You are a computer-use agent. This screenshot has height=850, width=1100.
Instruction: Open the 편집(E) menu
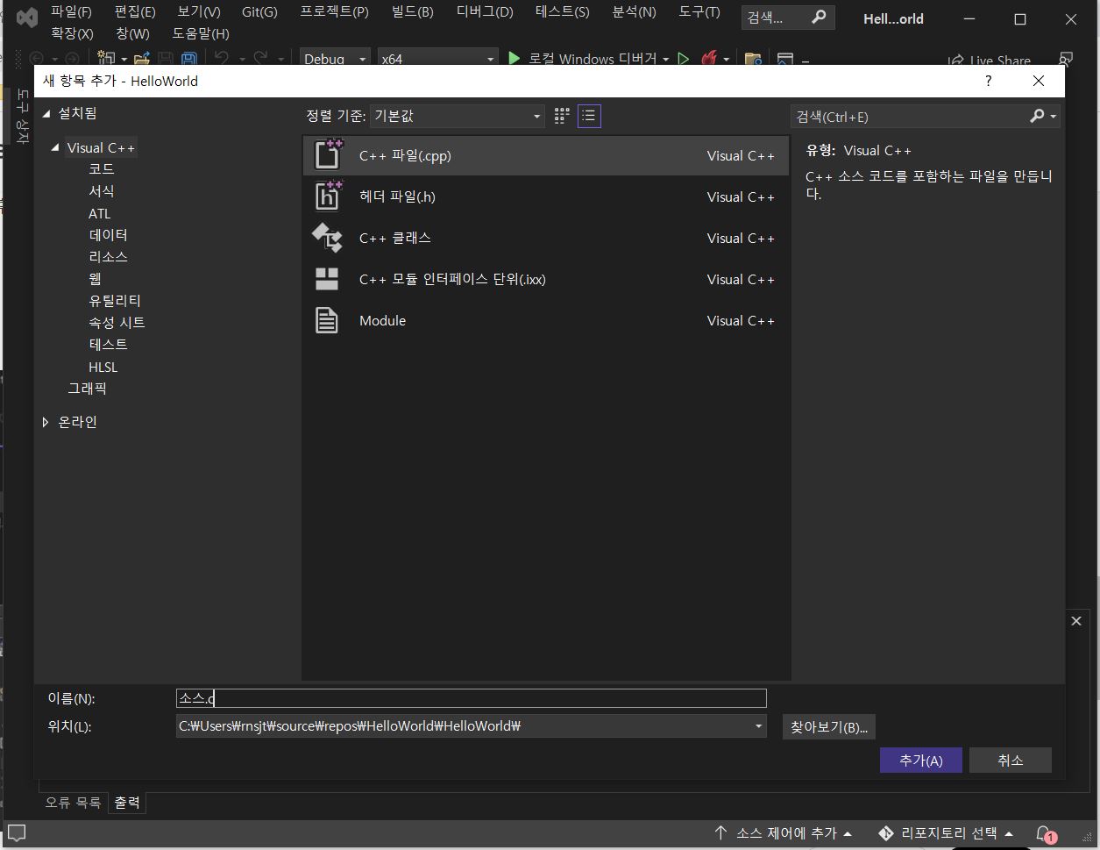click(135, 11)
